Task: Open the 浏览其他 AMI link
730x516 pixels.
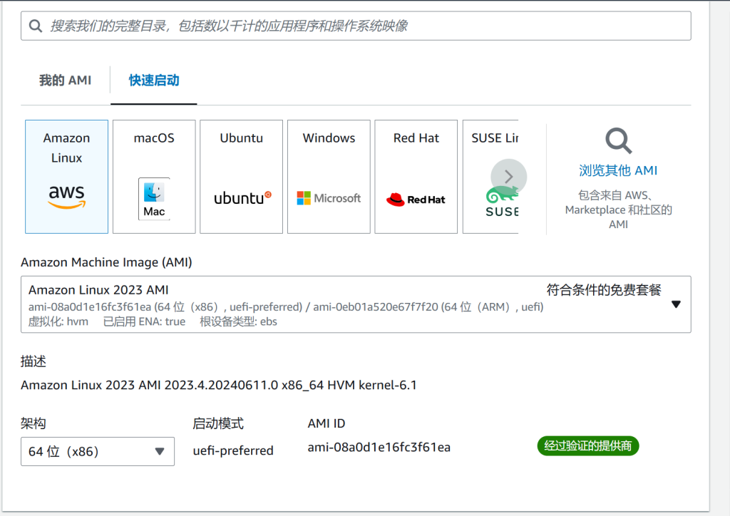Action: click(x=617, y=171)
